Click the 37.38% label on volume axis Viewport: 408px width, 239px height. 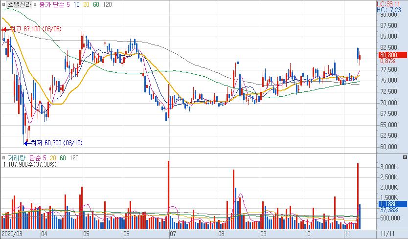coord(389,210)
